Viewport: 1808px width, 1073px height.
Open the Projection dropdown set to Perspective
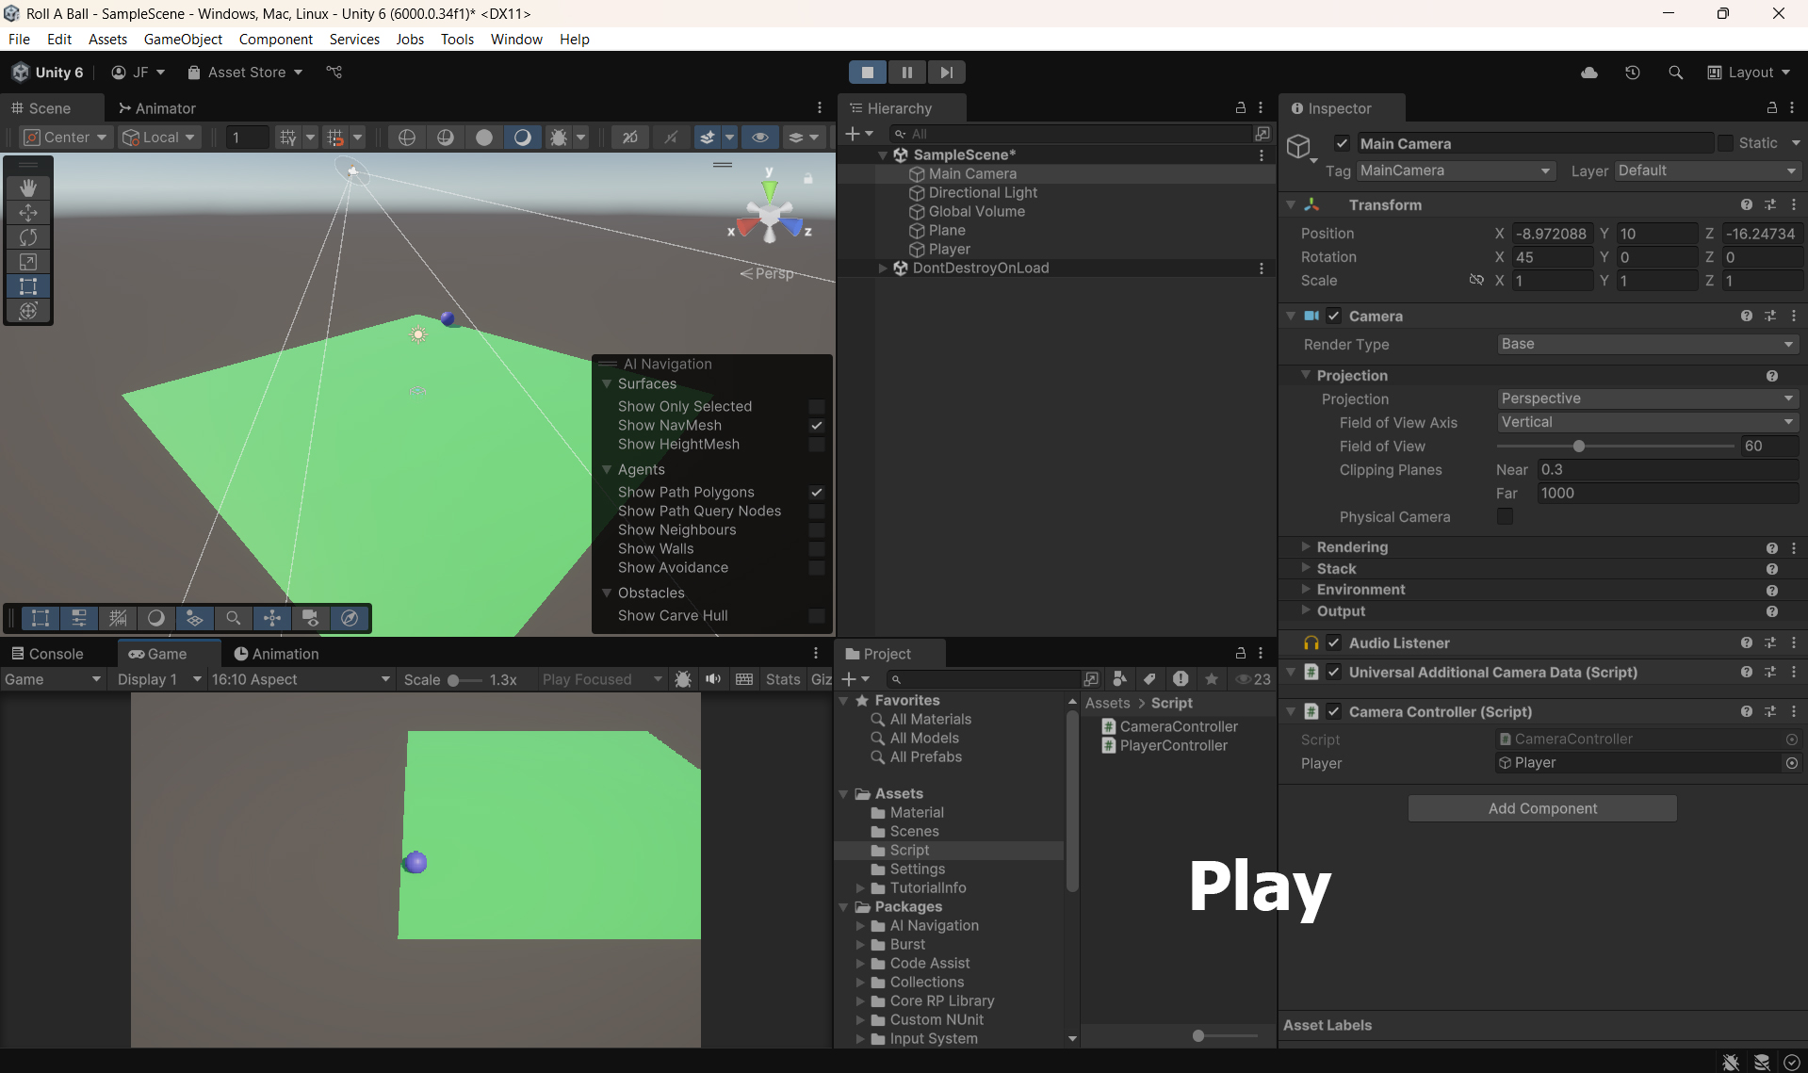click(x=1647, y=398)
